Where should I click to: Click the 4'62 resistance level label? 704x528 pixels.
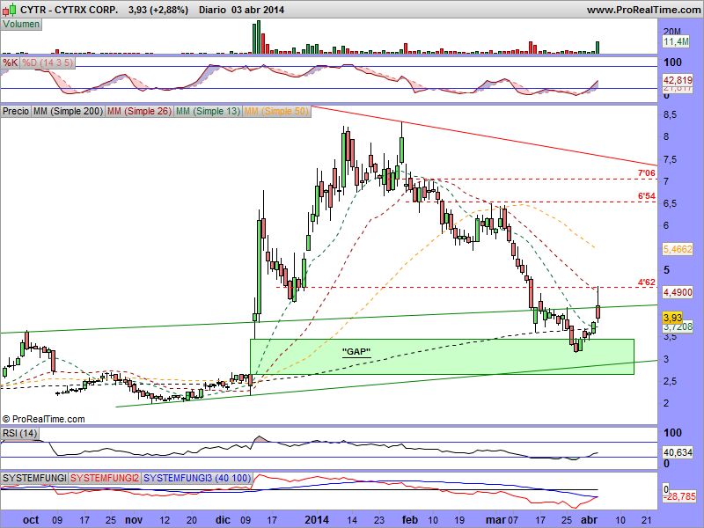(647, 282)
